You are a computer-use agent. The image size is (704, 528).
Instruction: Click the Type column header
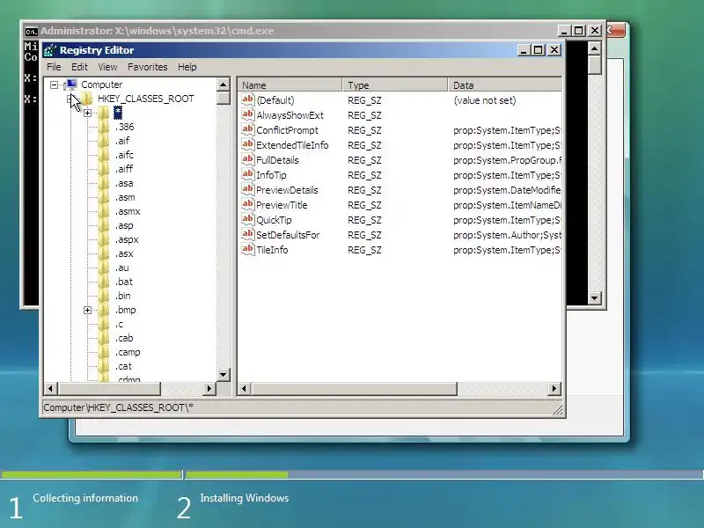tap(395, 84)
